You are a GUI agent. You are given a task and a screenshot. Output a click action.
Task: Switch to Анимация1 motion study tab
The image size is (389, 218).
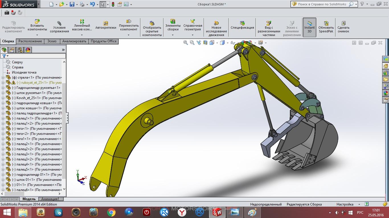50,199
